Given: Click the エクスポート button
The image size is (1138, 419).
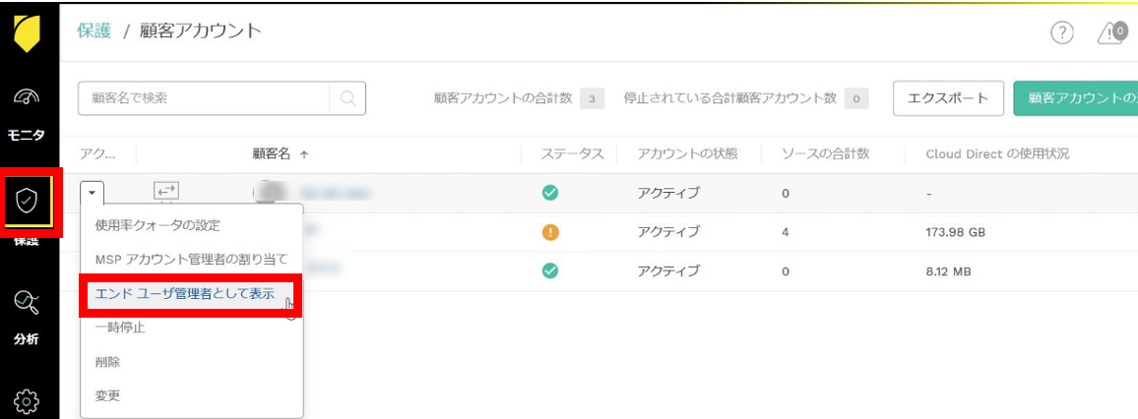Looking at the screenshot, I should click(948, 98).
